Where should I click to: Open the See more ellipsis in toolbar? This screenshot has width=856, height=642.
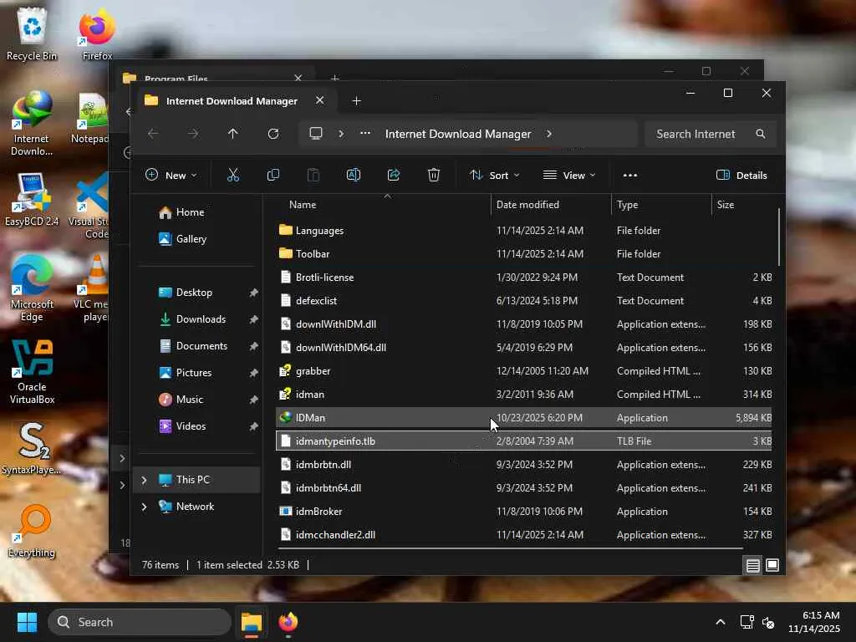click(630, 176)
